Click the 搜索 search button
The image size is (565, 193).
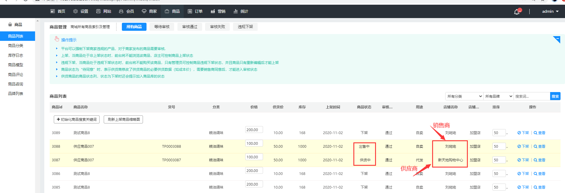click(555, 96)
